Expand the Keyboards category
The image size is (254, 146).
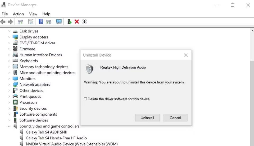(9, 61)
